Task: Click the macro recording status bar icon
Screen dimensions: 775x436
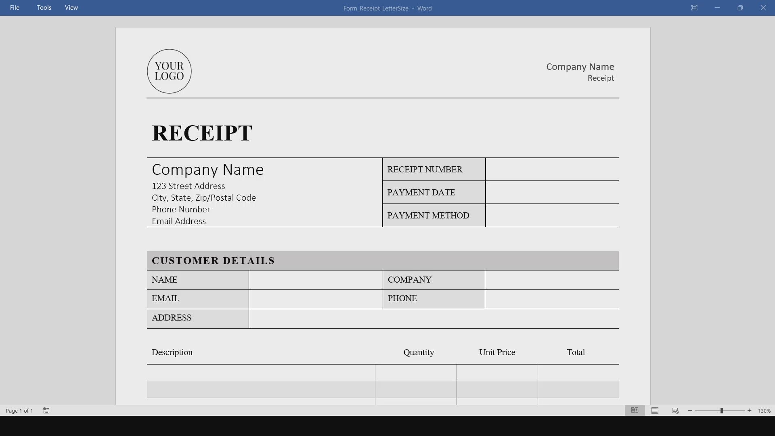Action: tap(46, 411)
